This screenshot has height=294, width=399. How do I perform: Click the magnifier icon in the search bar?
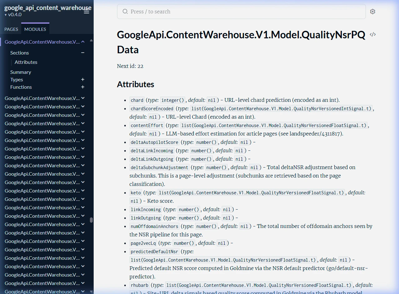click(x=125, y=12)
